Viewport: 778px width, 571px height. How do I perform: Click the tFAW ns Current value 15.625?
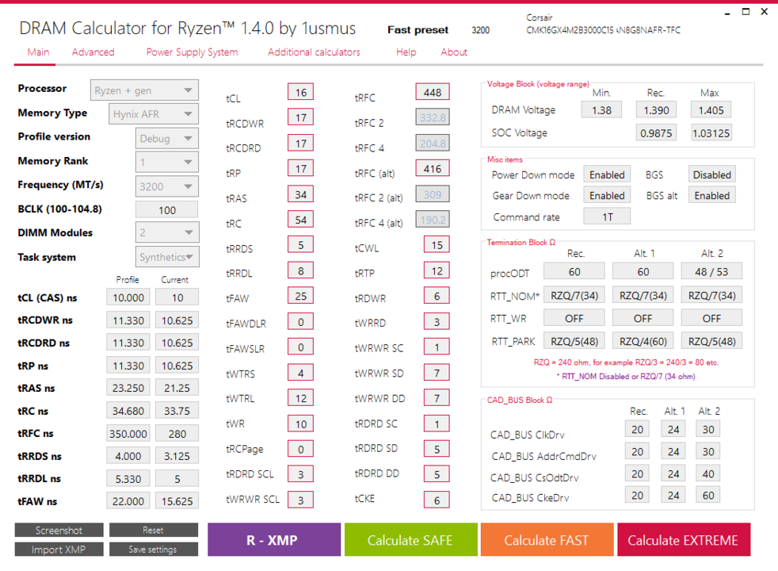pyautogui.click(x=177, y=501)
